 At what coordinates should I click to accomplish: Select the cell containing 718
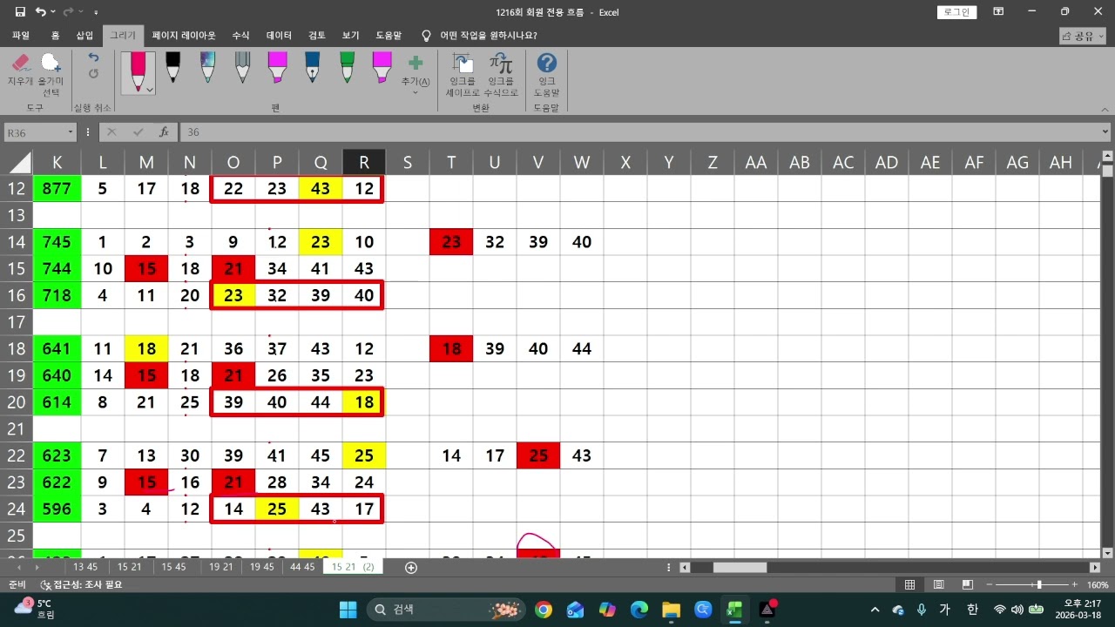point(57,295)
